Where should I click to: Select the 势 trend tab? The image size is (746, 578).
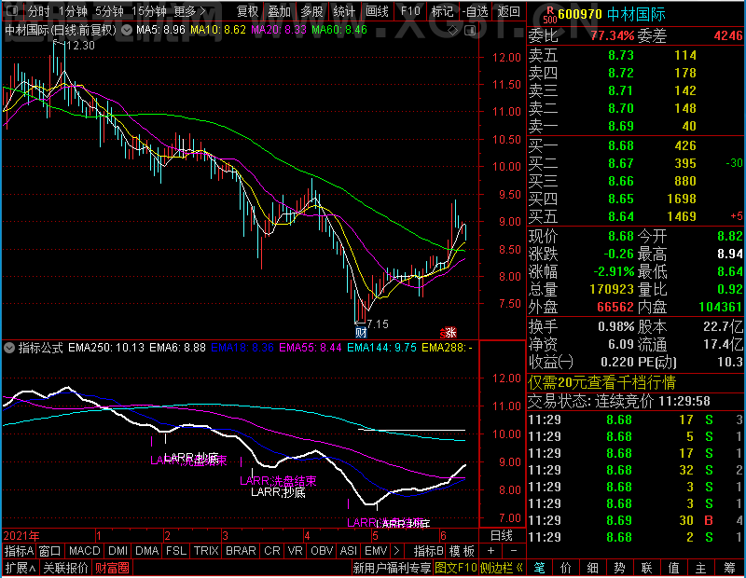click(x=619, y=568)
